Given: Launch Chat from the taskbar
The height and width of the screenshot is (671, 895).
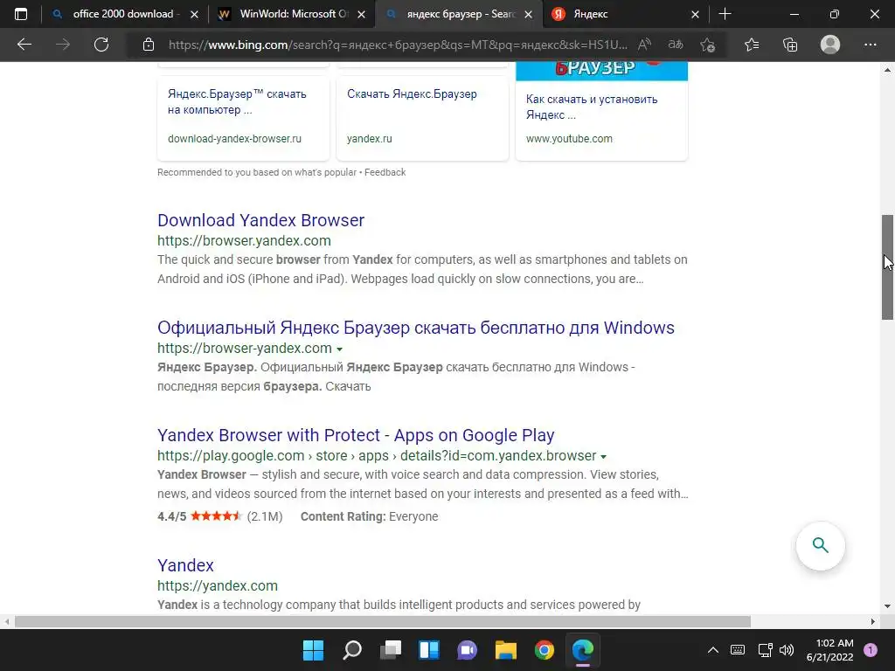Looking at the screenshot, I should pyautogui.click(x=467, y=650).
